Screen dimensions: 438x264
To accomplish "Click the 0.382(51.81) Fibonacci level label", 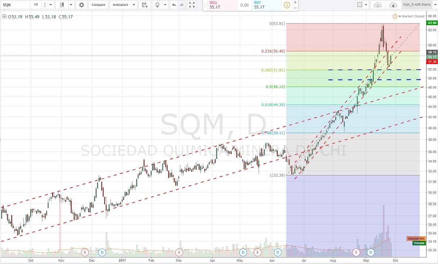I will [x=273, y=70].
